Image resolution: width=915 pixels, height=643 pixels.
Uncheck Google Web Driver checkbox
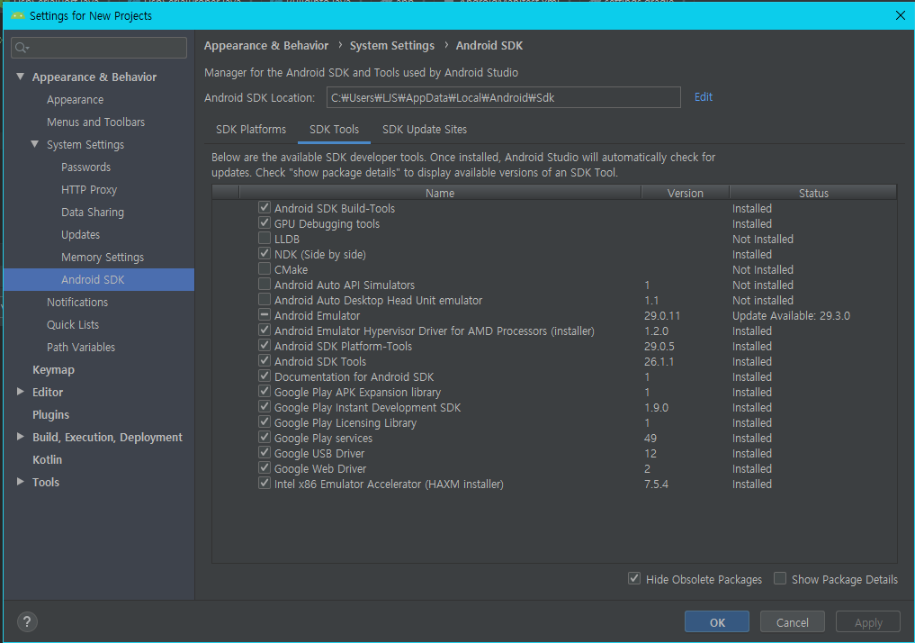pyautogui.click(x=265, y=467)
